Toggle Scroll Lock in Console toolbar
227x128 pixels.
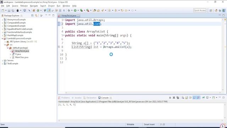pyautogui.click(x=187, y=98)
